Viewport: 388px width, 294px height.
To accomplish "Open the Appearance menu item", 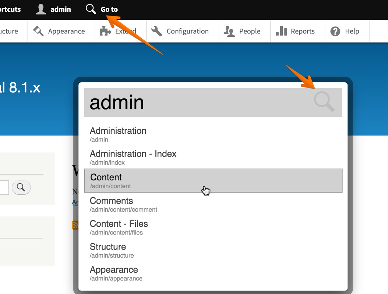I will (x=61, y=31).
